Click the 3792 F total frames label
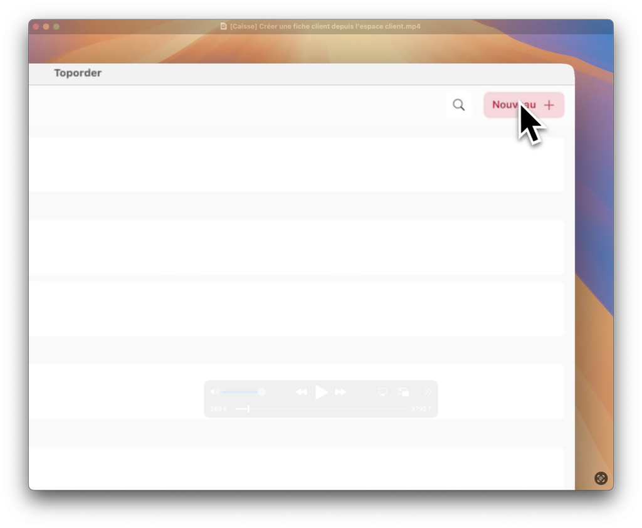This screenshot has width=642, height=528. [421, 409]
